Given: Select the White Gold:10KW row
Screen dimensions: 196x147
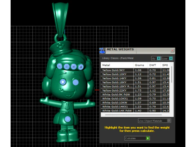Looking at the screenshot, I should click(x=135, y=102).
